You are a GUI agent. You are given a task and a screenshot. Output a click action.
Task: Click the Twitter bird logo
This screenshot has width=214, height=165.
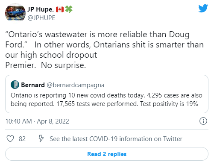coord(203,9)
